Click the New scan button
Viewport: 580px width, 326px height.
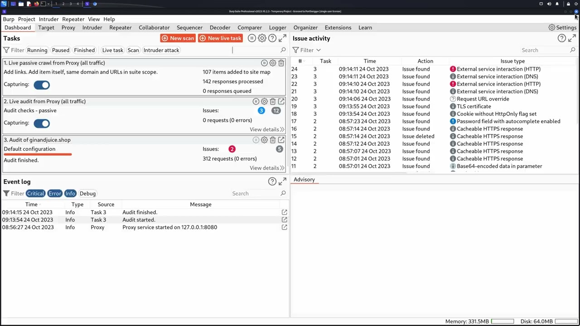click(178, 38)
